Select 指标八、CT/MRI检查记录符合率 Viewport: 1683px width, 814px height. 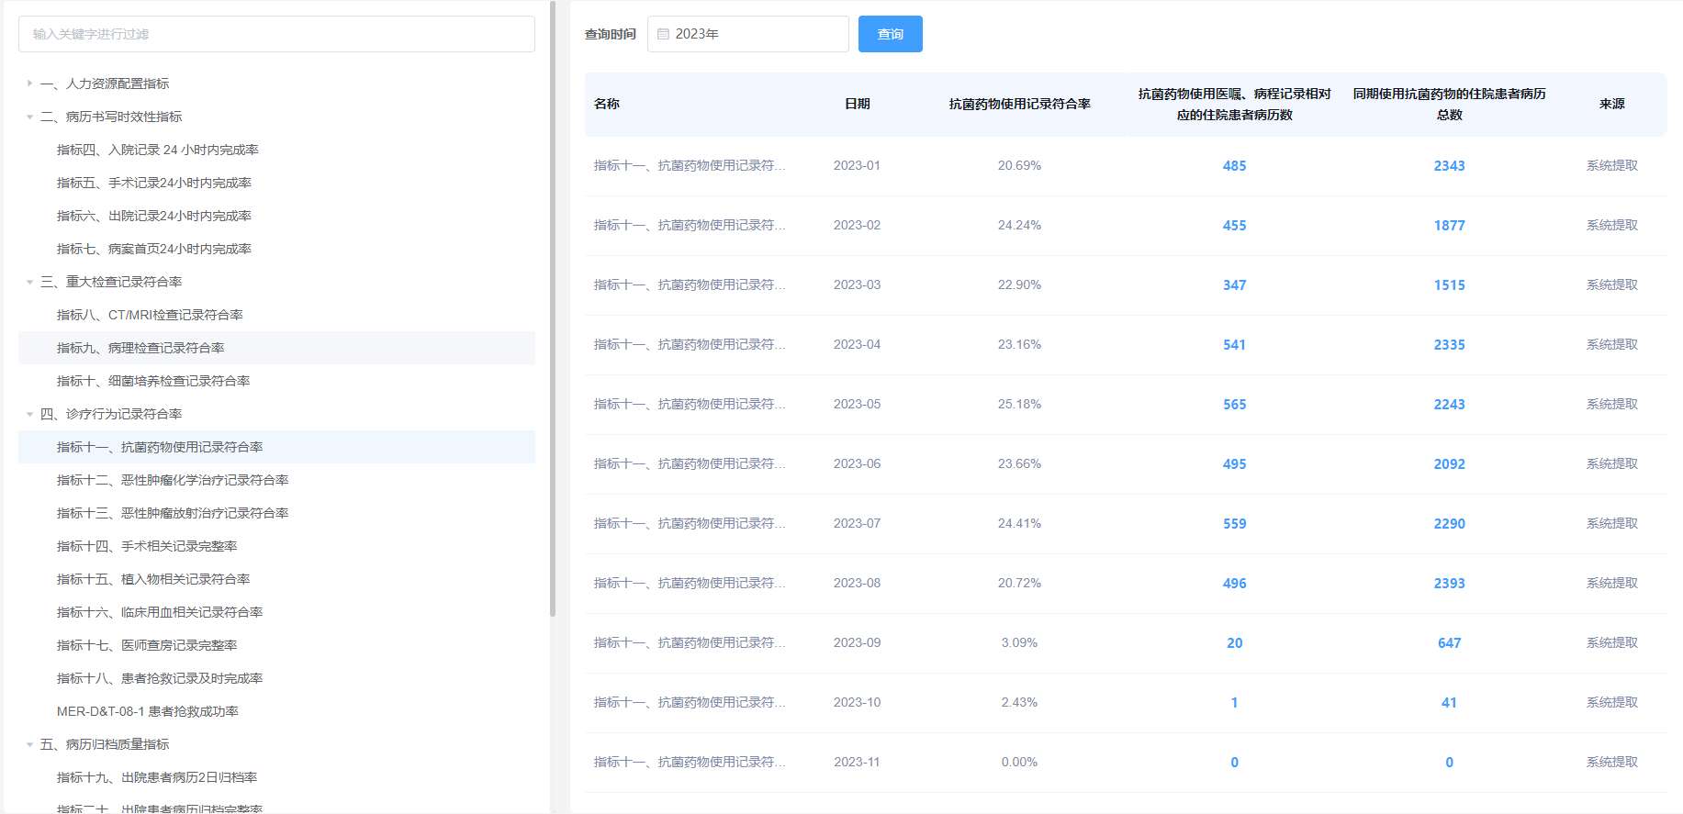tap(150, 315)
